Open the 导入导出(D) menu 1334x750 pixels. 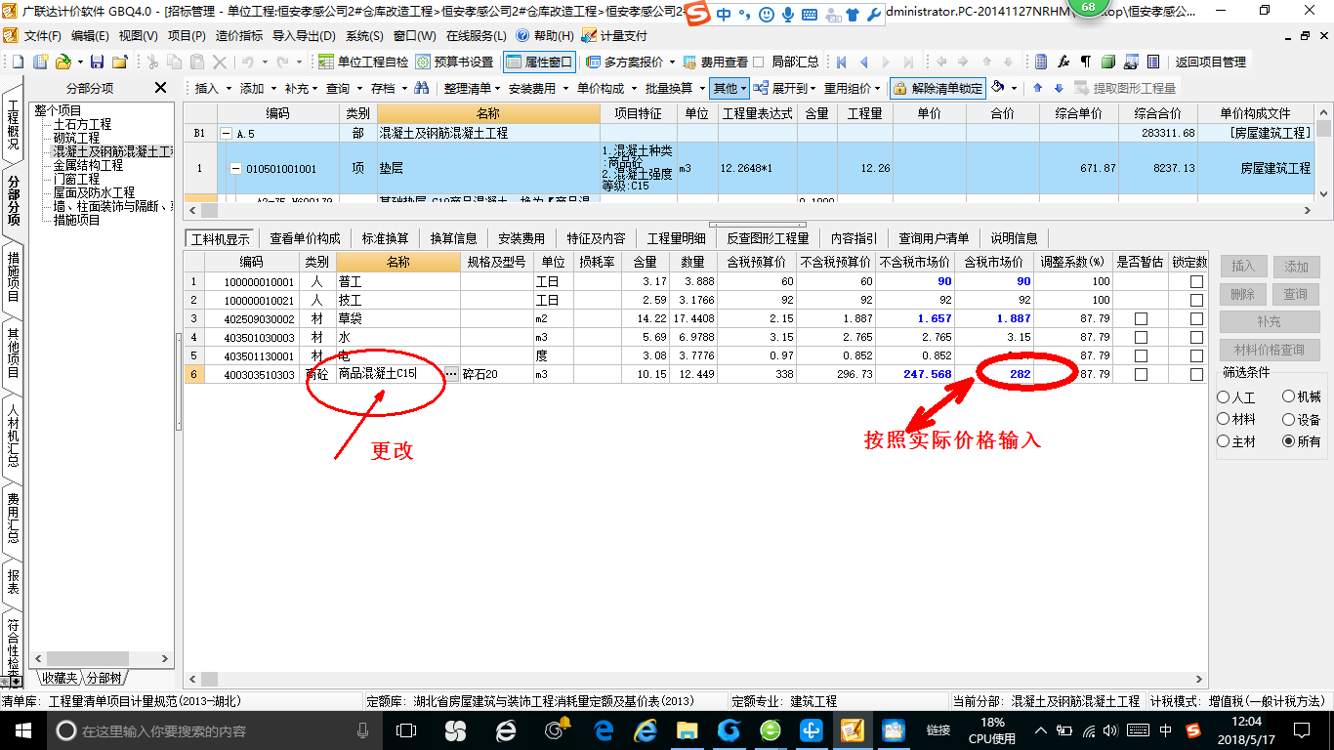click(x=304, y=35)
